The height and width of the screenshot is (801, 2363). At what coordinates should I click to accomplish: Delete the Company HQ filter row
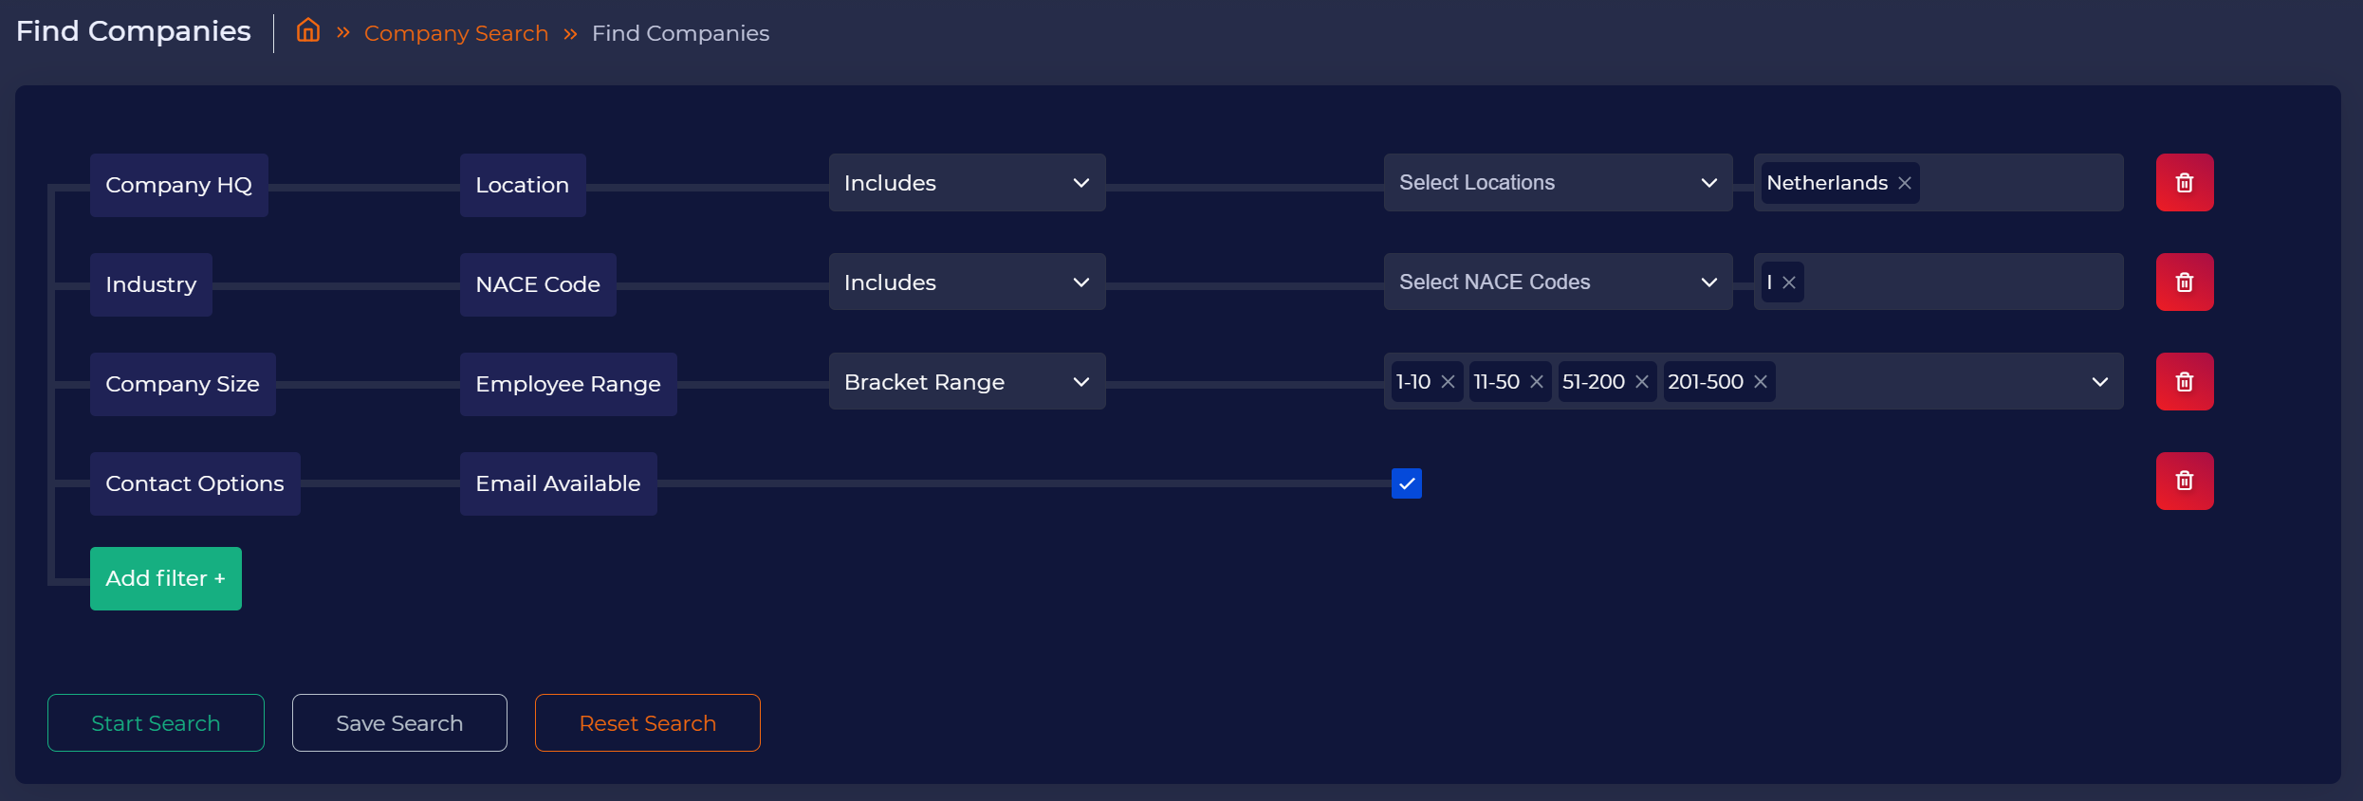[2184, 183]
